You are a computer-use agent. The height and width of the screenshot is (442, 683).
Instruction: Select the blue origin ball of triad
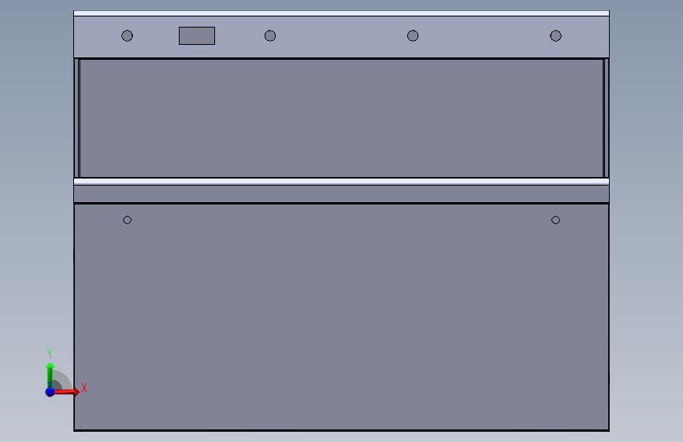pos(50,392)
